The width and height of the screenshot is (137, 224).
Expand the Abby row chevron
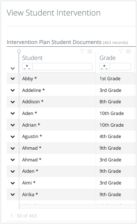[x=13, y=78]
